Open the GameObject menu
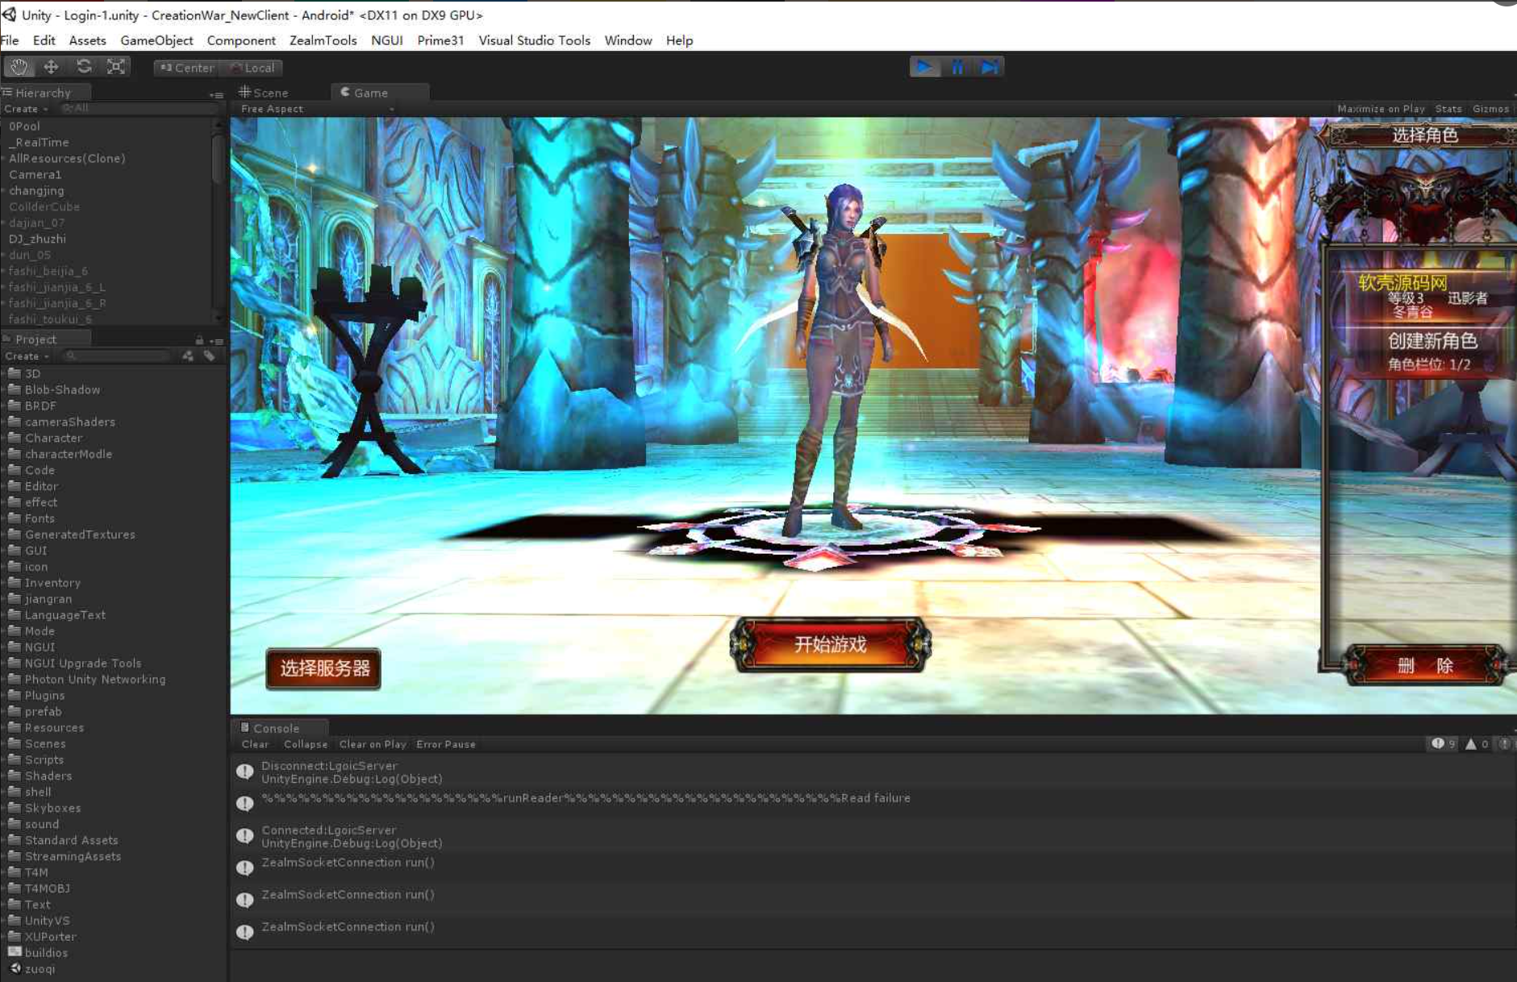The width and height of the screenshot is (1517, 982). 156,40
